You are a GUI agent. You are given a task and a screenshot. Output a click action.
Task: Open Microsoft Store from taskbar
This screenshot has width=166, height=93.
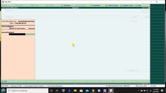(81, 91)
